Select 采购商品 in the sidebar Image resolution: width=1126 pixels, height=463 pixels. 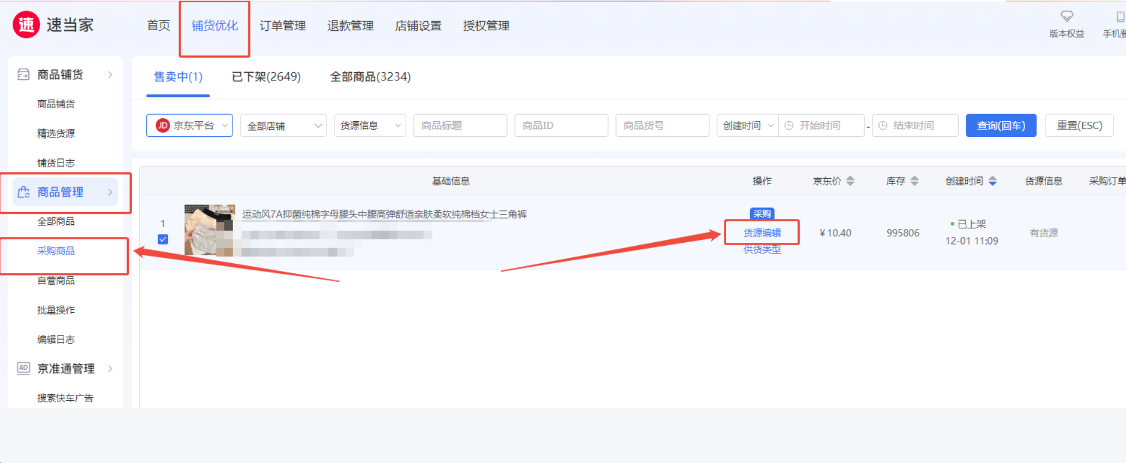(x=56, y=251)
